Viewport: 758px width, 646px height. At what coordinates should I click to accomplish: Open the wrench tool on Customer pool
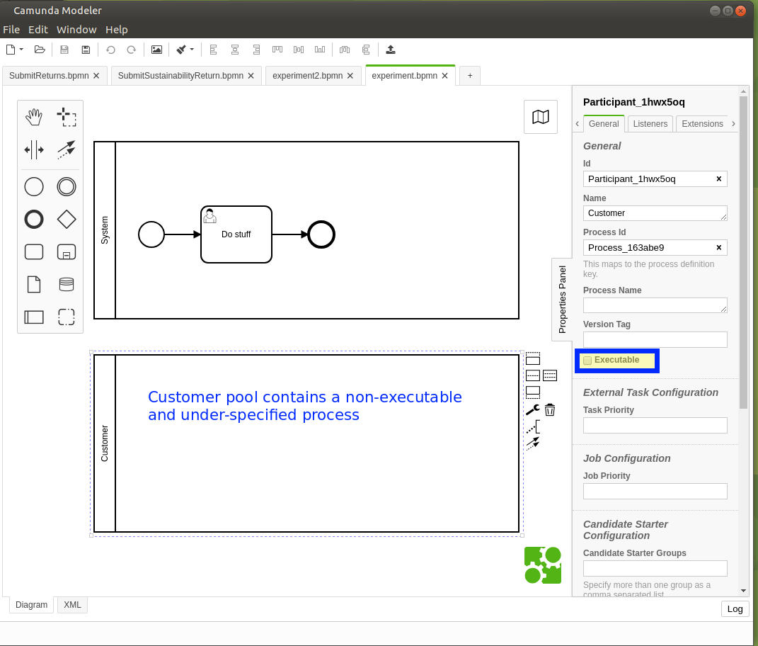tap(532, 409)
